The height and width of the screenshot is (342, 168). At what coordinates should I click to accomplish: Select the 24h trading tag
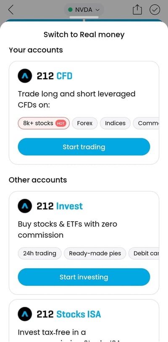(x=40, y=254)
